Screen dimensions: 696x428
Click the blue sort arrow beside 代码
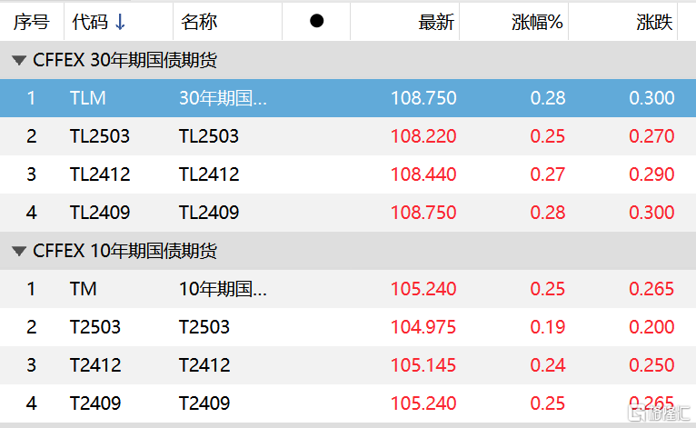click(x=120, y=22)
